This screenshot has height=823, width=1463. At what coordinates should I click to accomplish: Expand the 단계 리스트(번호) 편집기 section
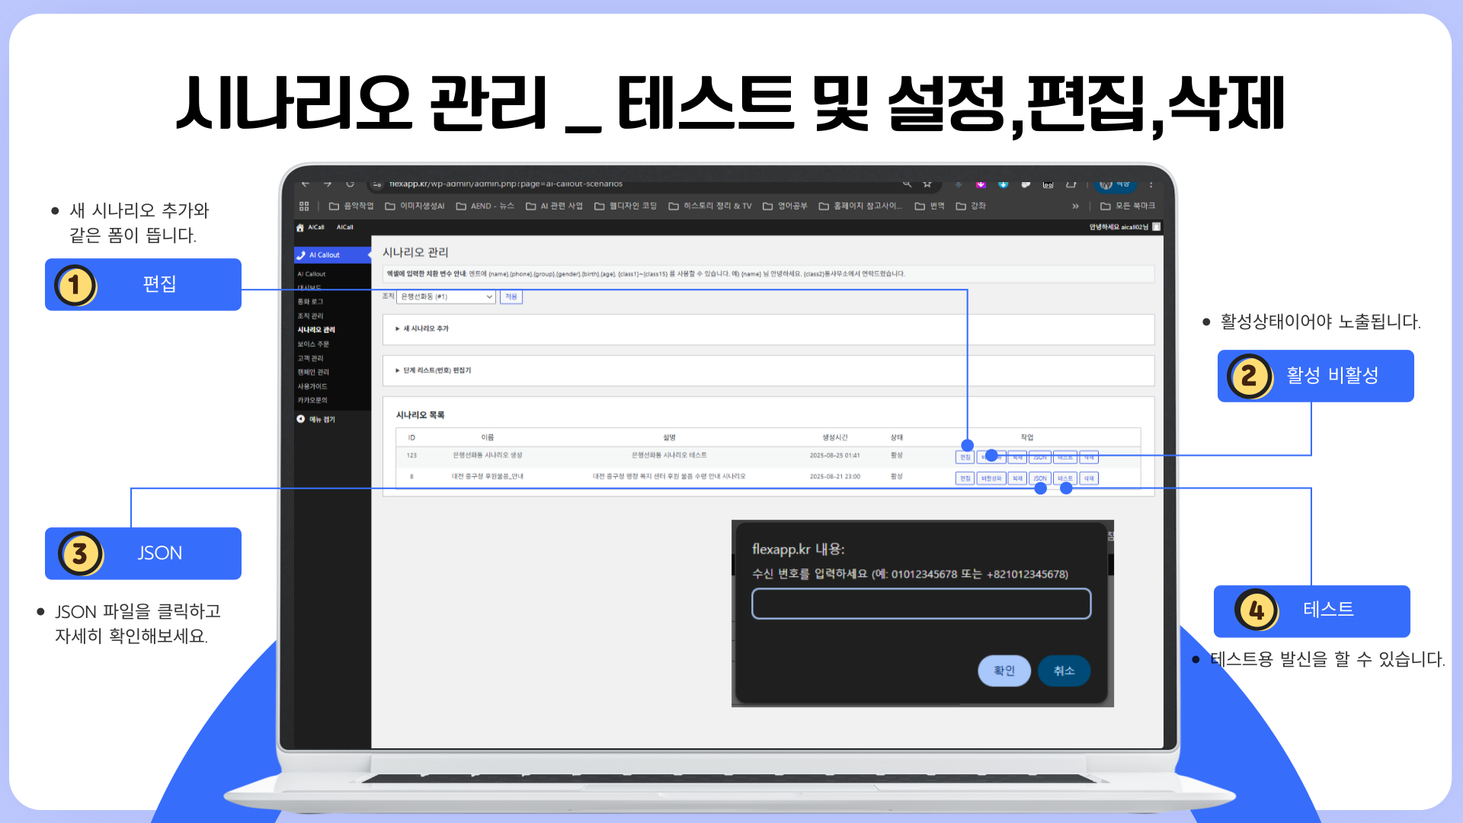(x=434, y=370)
